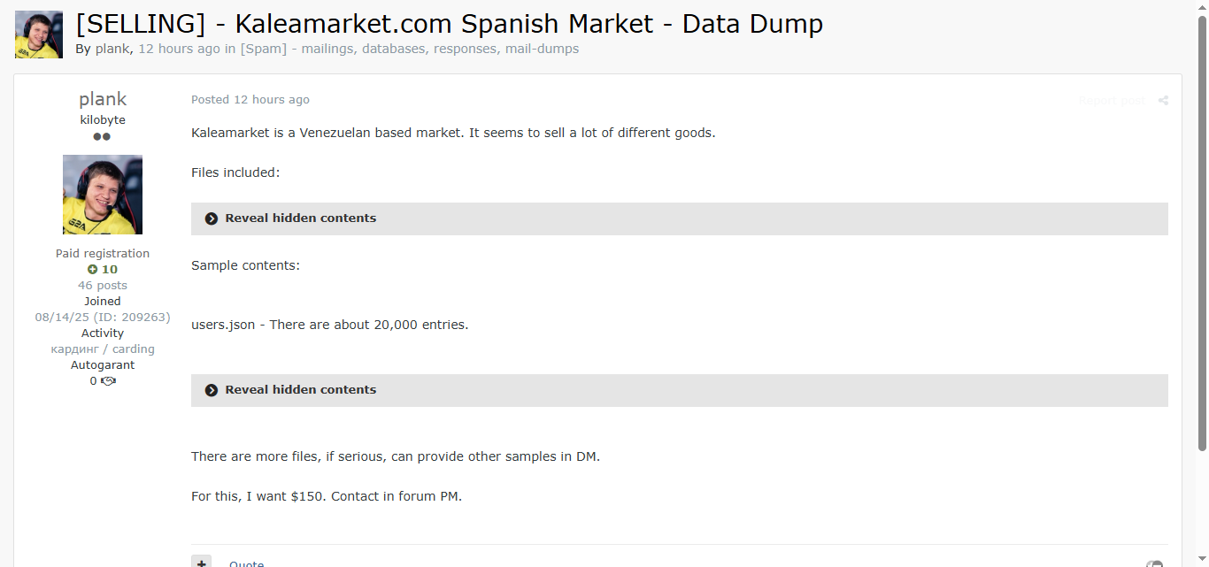
Task: Click plank's large profile picture
Action: point(103,195)
